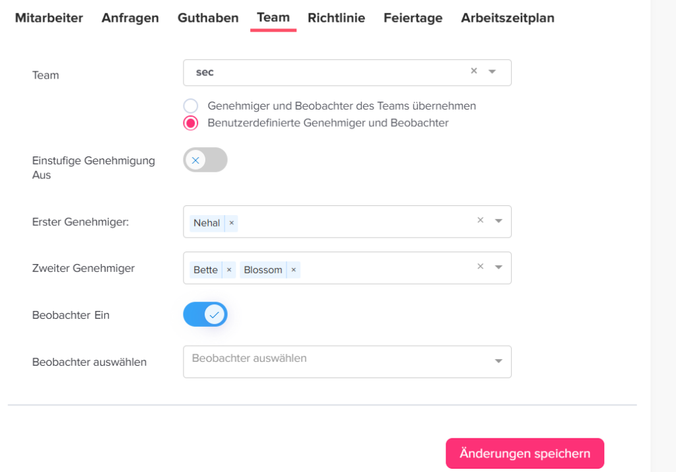
Task: Go to the Richtlinie tab
Action: pos(337,18)
